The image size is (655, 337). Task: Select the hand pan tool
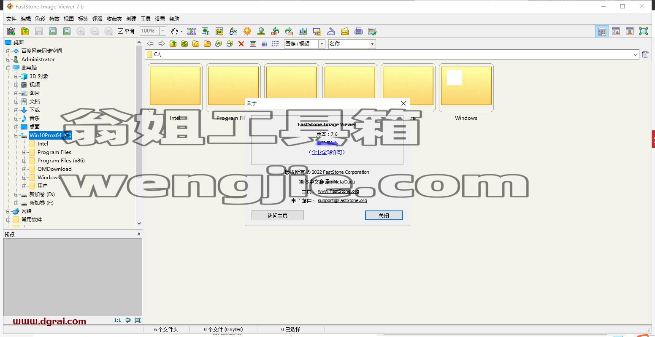(174, 31)
